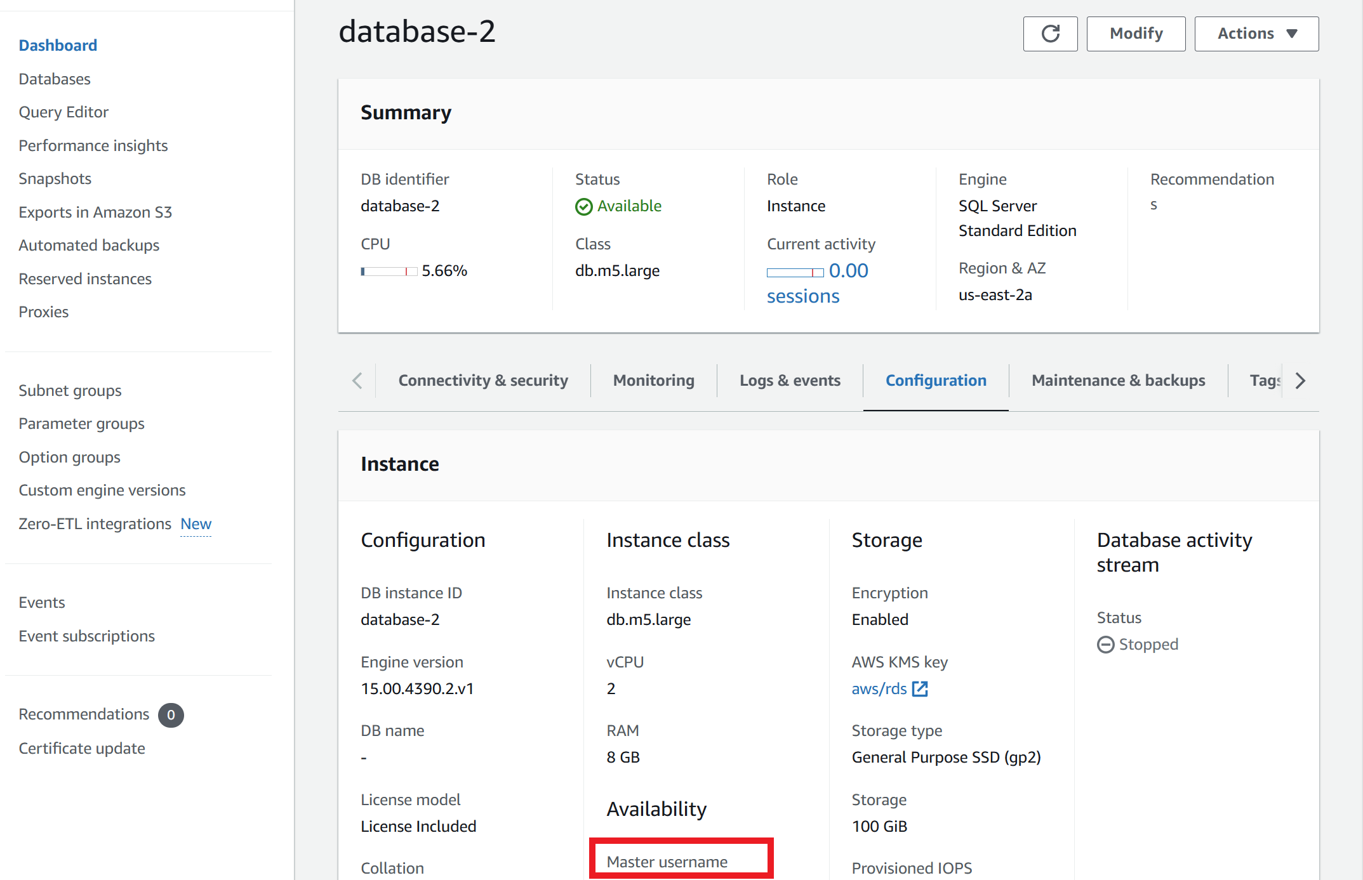Open the Query Editor page

point(63,112)
